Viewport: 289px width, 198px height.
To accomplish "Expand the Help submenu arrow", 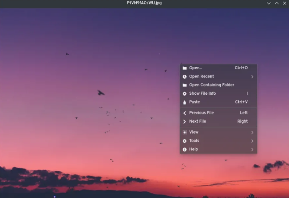I will (x=252, y=149).
